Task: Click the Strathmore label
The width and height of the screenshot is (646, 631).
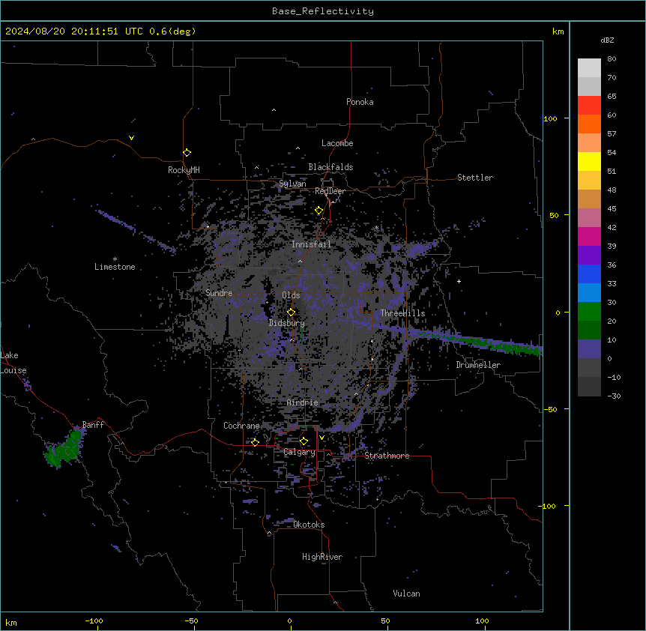Action: [x=387, y=456]
